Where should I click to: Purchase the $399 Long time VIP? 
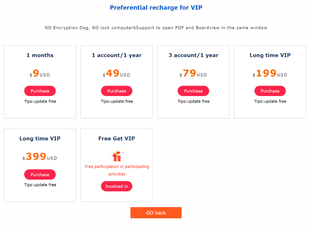40,174
